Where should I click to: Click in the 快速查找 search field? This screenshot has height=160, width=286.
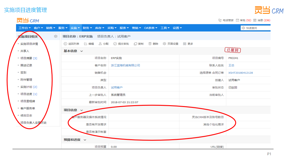(x=255, y=28)
